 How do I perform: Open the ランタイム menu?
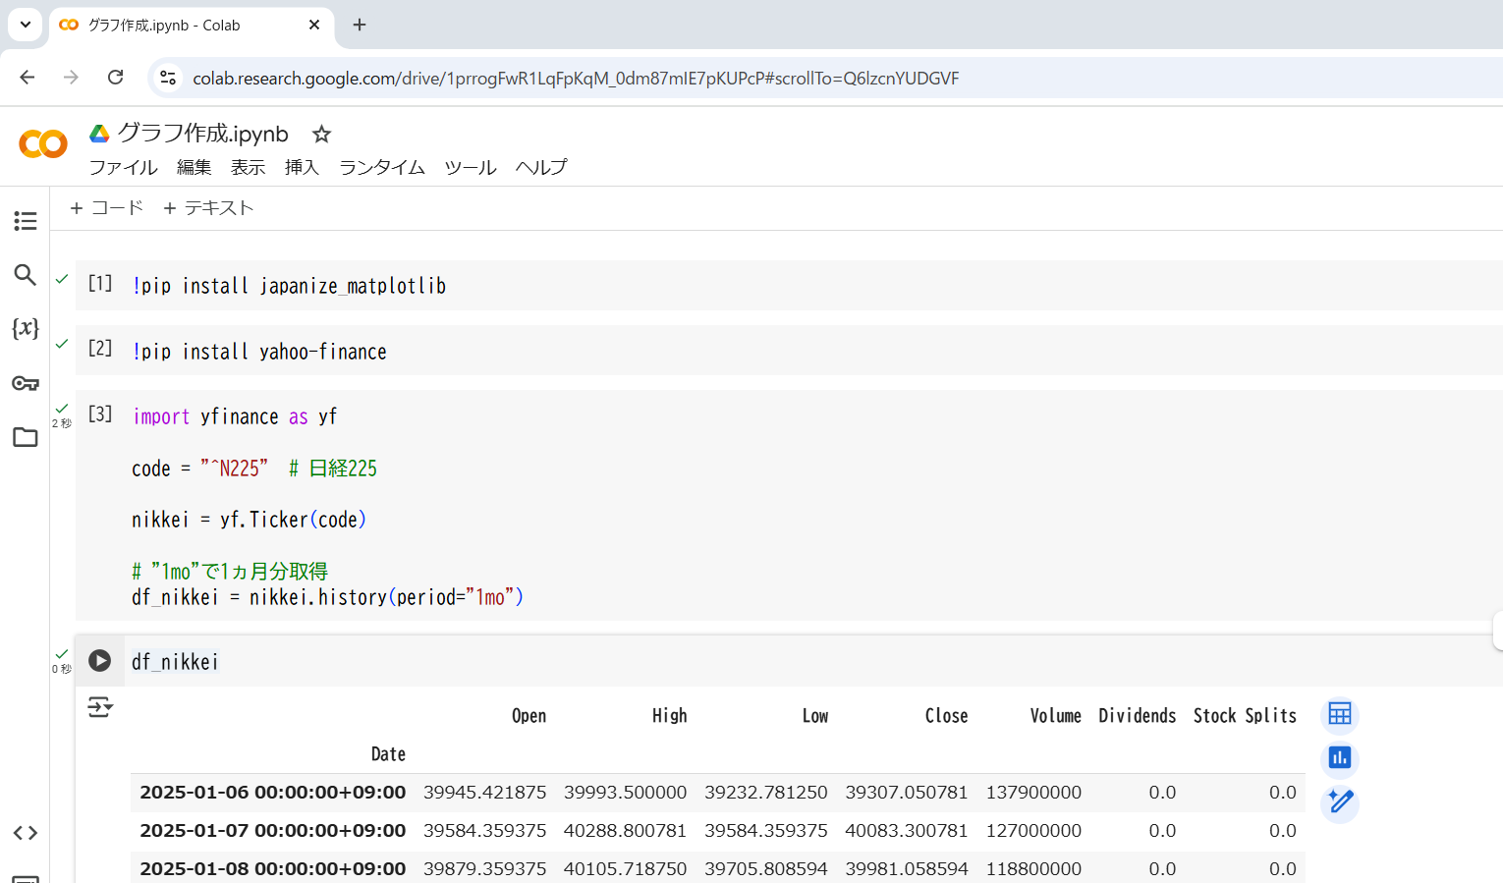[381, 167]
